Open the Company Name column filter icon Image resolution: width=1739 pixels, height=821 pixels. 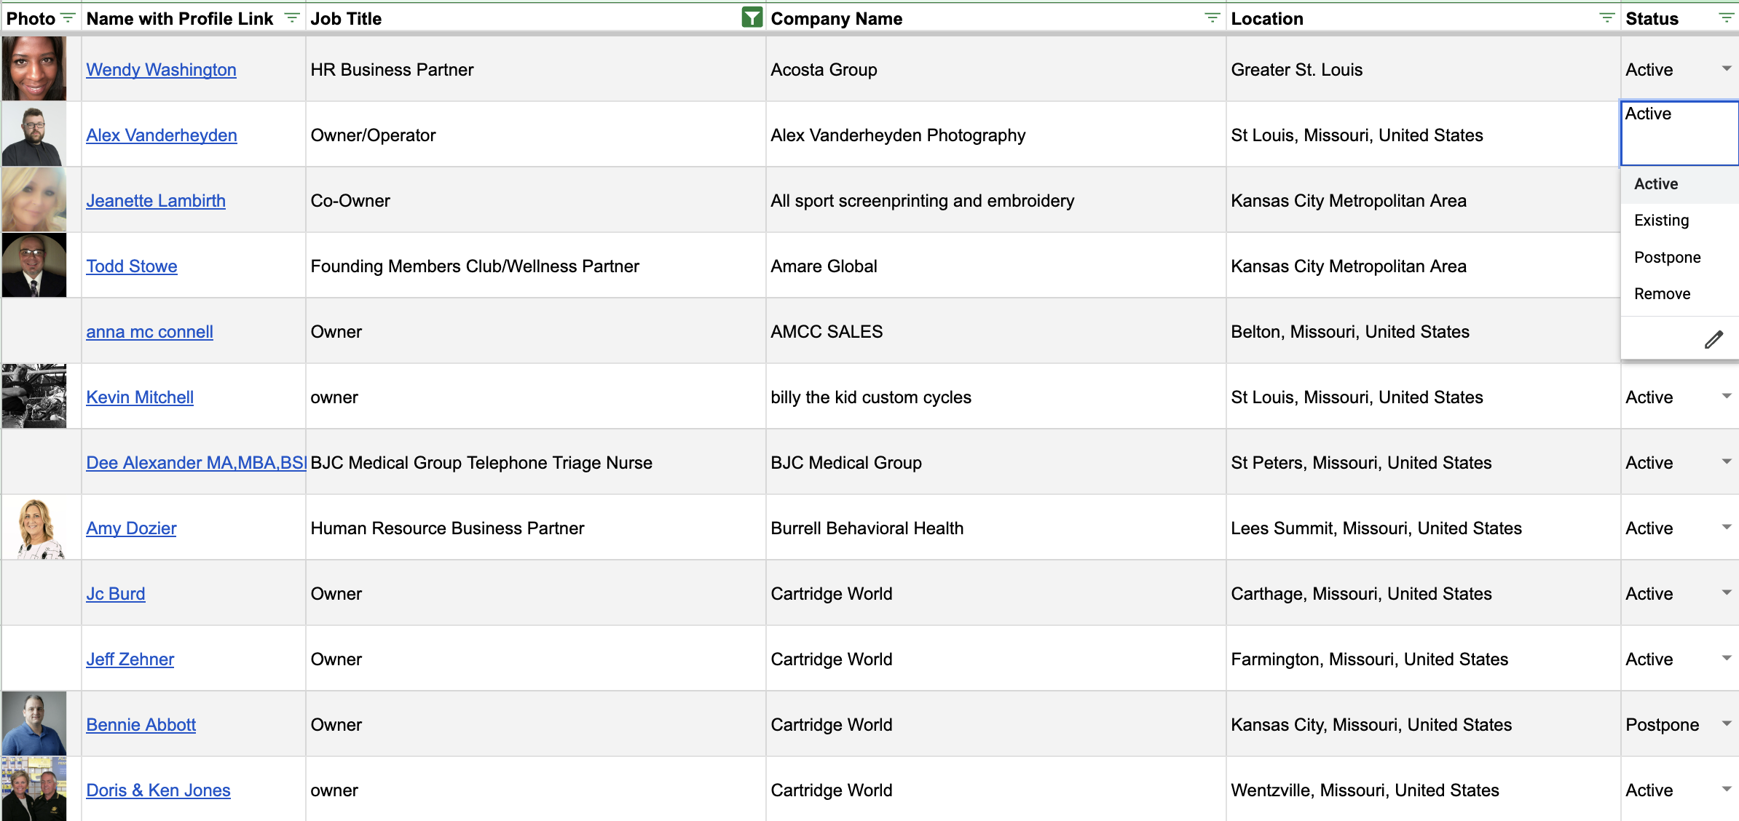click(x=1212, y=18)
